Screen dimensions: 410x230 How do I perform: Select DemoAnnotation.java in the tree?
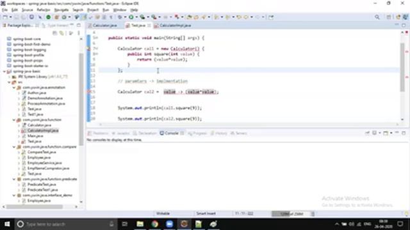[x=45, y=98]
